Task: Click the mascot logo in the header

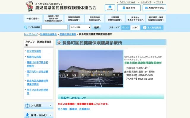Action: click(x=30, y=6)
